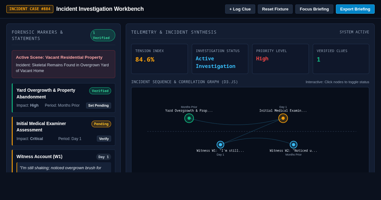Viewport: 381px width, 200px height.
Task: Click the 1 Verified counter badge
Action: tap(103, 35)
